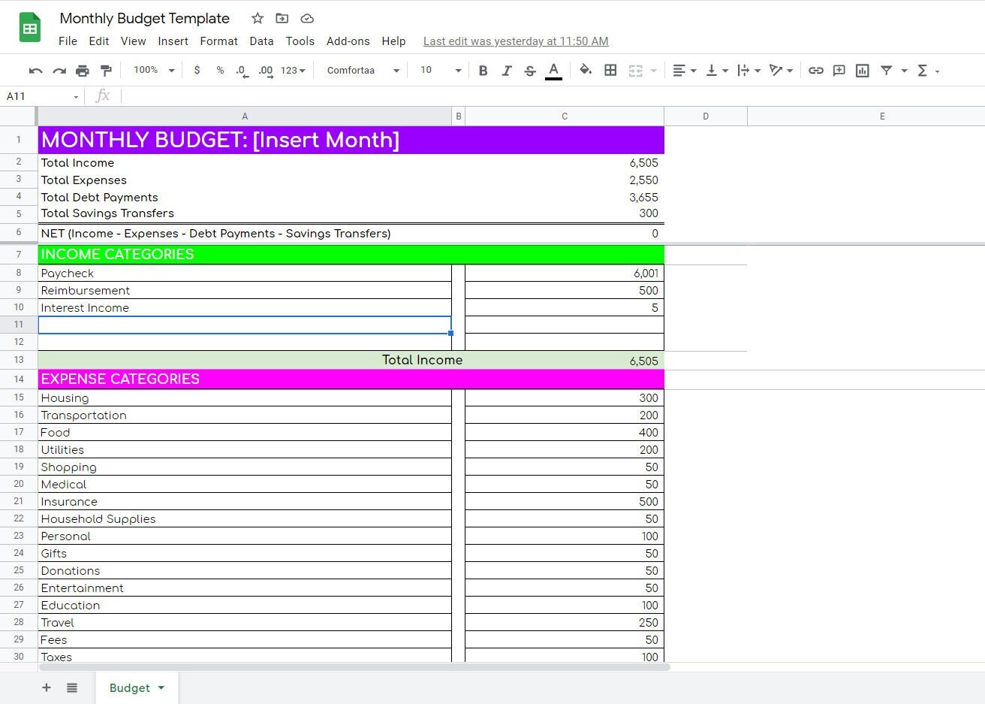Viewport: 985px width, 704px height.
Task: Select the column A header
Action: (x=245, y=116)
